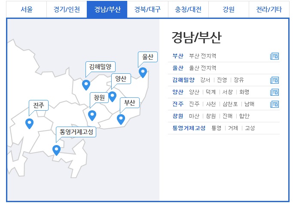Select 화명 in the 양산 row
293x203 pixels.
[x=244, y=92]
